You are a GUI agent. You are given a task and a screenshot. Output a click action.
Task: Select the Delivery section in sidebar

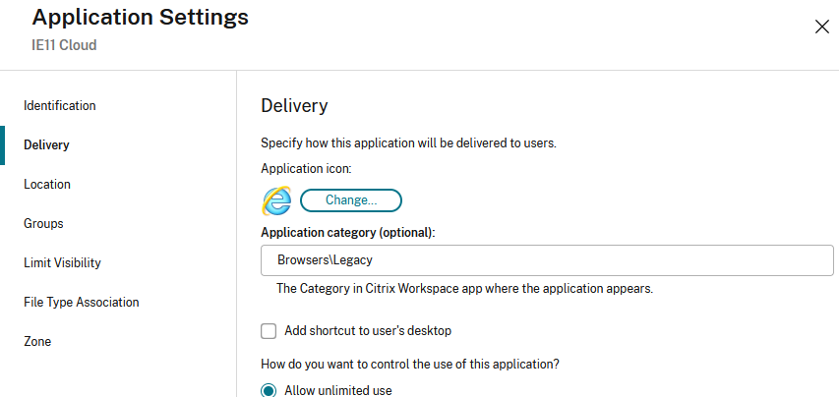point(46,144)
